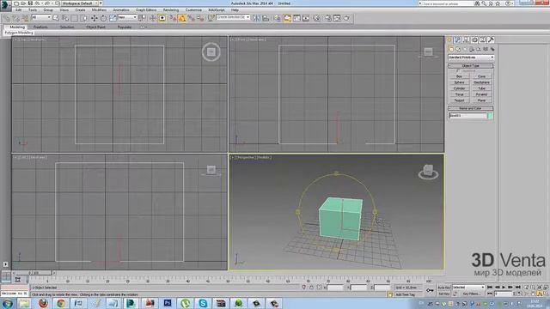Open the key filter Selected dropdown
The image size is (550, 309).
(468, 288)
